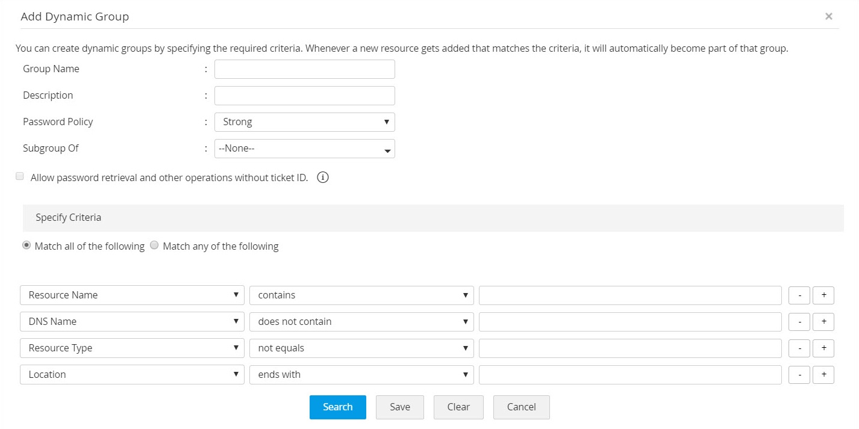859x429 pixels.
Task: Remove the Resource Name criteria row
Action: click(799, 295)
